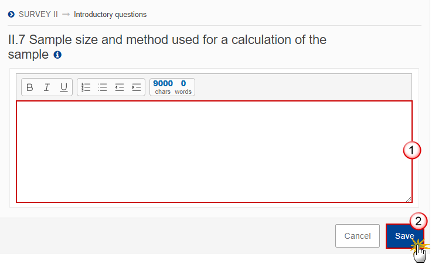Click the breadcrumb arrow icon before SURVEY II
Screen dimensions: 432x264
pyautogui.click(x=11, y=14)
